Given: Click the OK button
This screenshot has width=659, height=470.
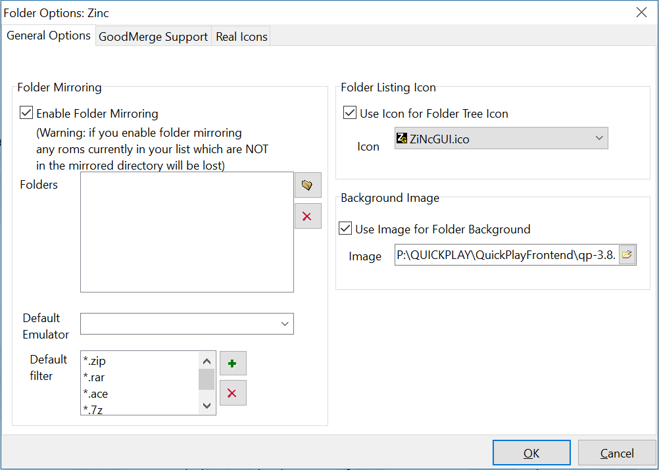Looking at the screenshot, I should point(531,453).
